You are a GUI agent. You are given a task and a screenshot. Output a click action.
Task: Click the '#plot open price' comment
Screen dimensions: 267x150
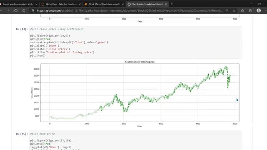pos(43,134)
